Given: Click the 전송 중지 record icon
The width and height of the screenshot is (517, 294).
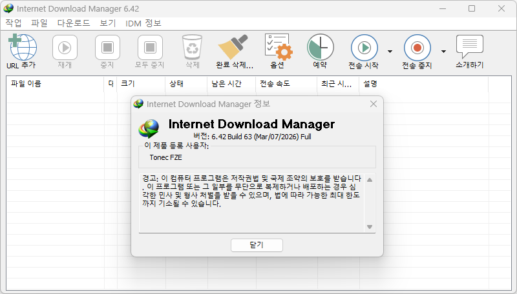Looking at the screenshot, I should pyautogui.click(x=417, y=48).
